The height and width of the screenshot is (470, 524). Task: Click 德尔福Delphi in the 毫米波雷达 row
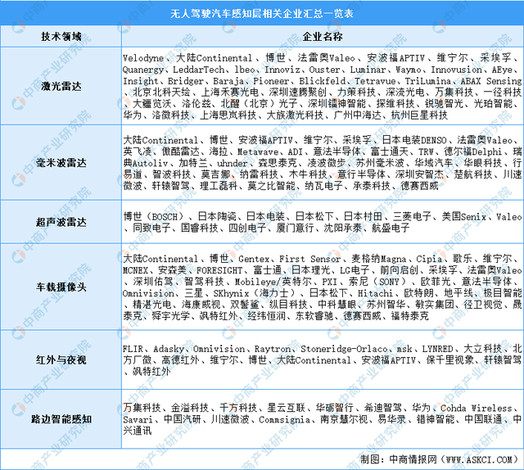click(473, 151)
